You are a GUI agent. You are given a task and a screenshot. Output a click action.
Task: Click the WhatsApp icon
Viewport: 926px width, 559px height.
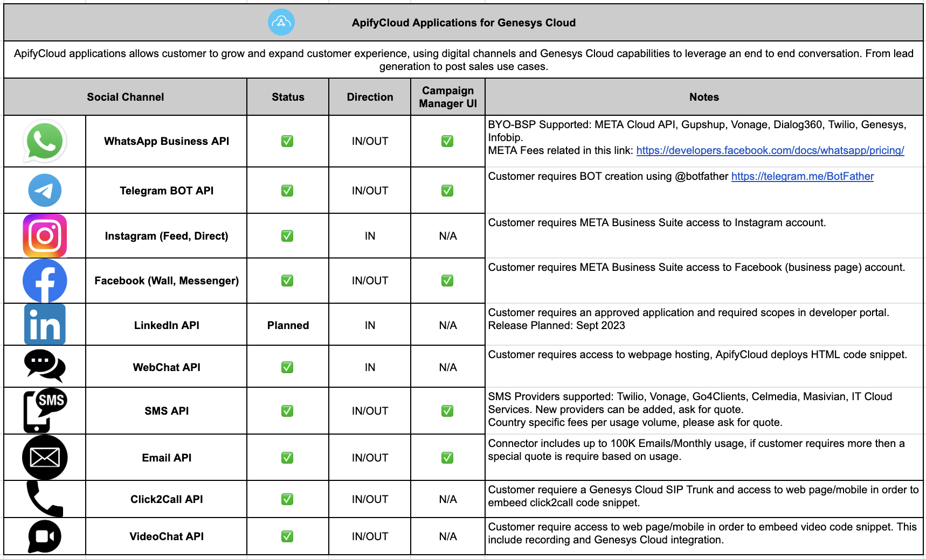click(45, 141)
